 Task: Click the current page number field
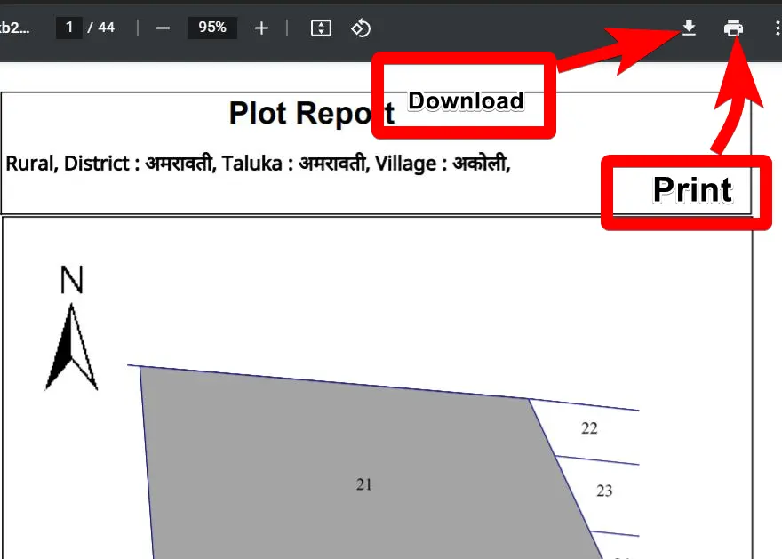(x=68, y=28)
